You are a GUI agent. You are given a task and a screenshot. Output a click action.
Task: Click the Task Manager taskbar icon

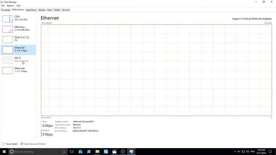[x=131, y=152]
